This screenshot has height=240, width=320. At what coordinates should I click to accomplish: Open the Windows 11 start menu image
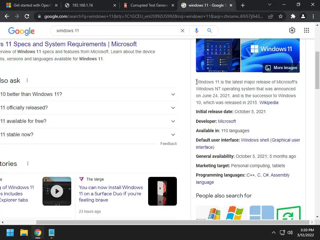coord(218,55)
